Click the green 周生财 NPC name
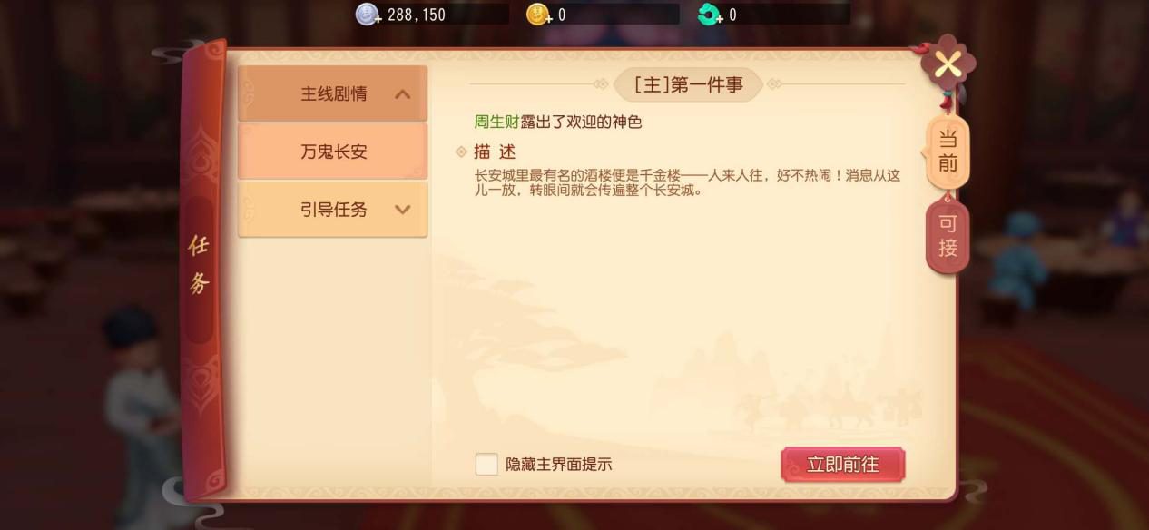The image size is (1149, 530). coord(496,122)
